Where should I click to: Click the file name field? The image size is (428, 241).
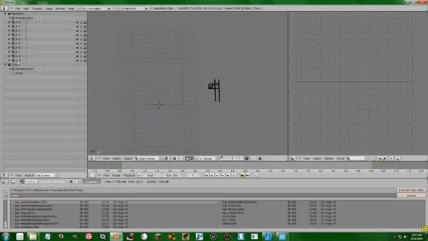point(203,195)
